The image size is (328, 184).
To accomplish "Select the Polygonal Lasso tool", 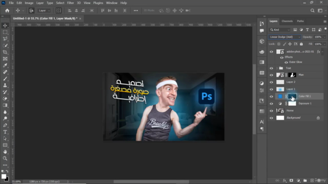I will tap(5, 39).
